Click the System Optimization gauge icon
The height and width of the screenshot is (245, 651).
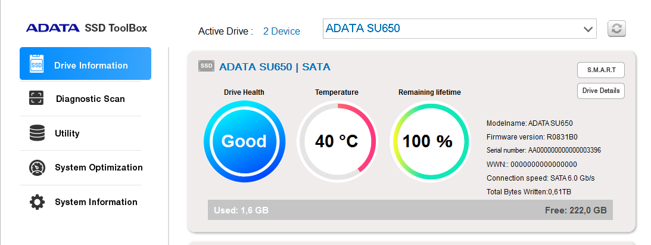(37, 168)
